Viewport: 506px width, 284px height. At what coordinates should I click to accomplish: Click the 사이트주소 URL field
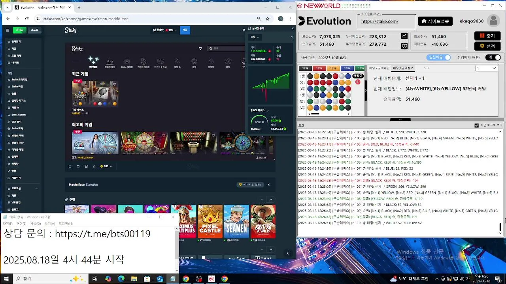[386, 22]
